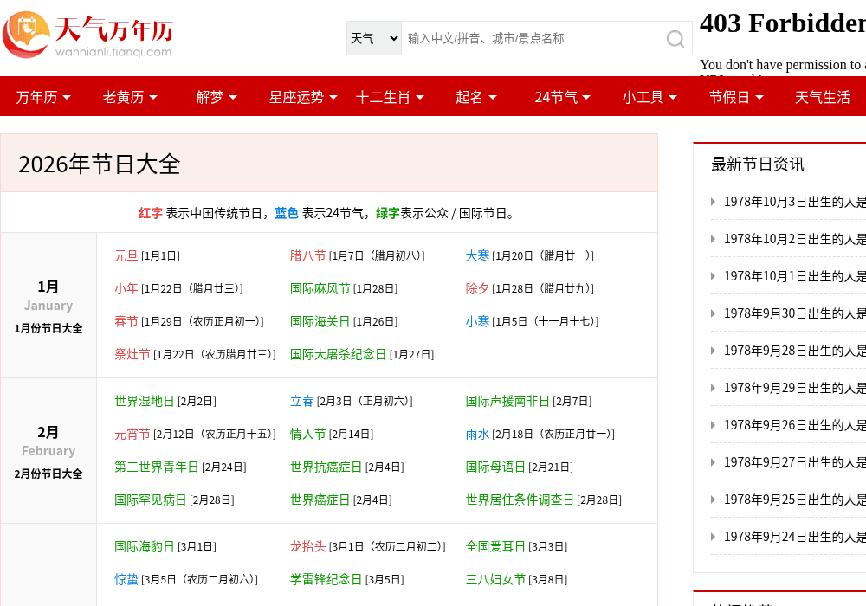Open 1月份节日大全 link
The height and width of the screenshot is (606, 866).
tap(48, 328)
